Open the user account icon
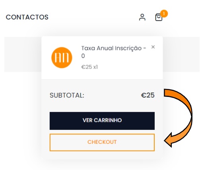200x170 pixels. click(x=142, y=17)
